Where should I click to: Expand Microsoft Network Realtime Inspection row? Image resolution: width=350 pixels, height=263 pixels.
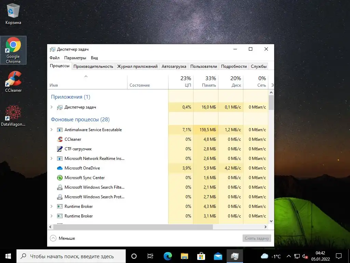pos(52,159)
